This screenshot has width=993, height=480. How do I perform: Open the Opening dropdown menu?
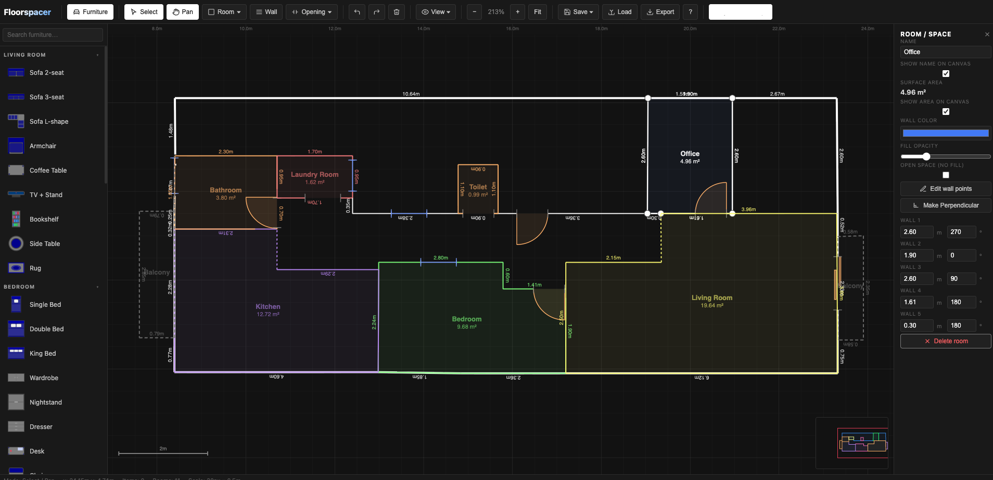click(x=312, y=12)
